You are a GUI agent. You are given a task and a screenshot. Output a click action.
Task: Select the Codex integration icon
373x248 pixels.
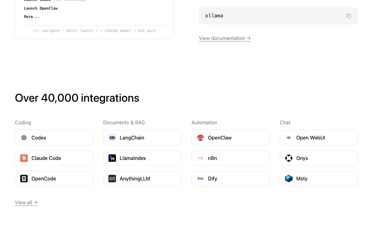point(24,138)
